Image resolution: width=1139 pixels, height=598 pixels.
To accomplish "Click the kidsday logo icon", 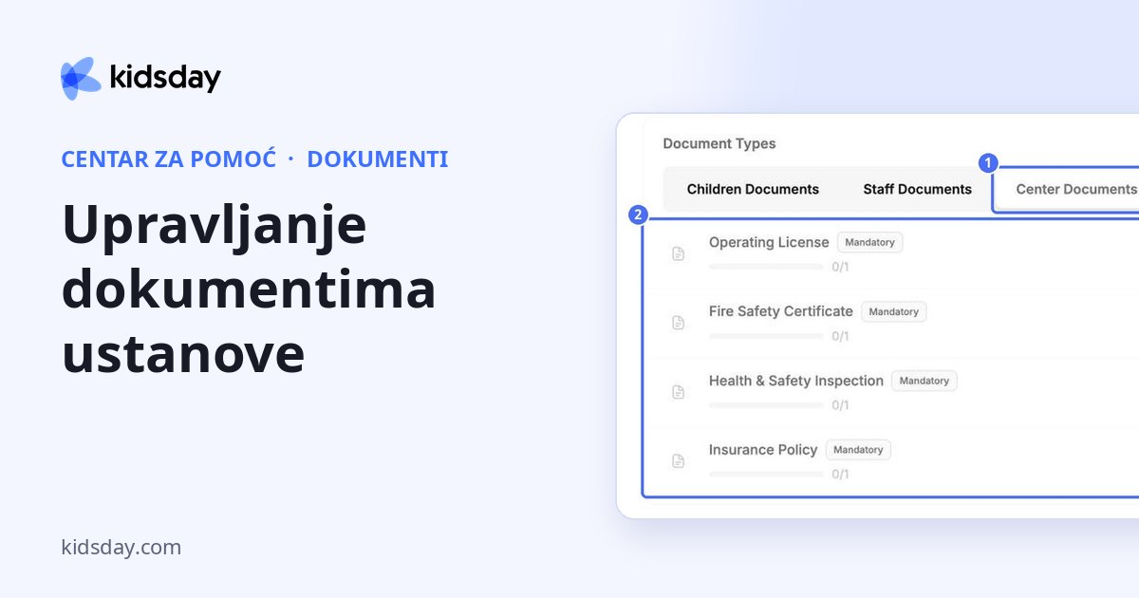I will 81,78.
